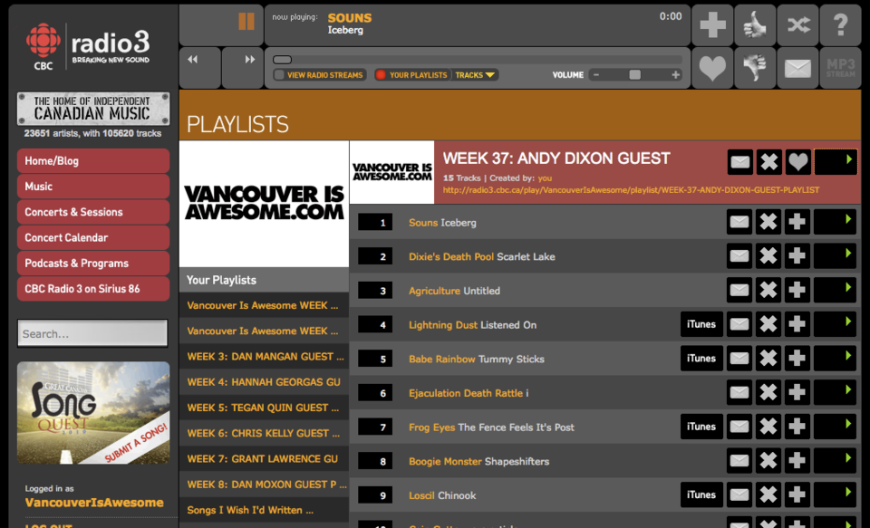Click the plus icon for Listened On
Viewport: 870px width, 528px height.
(797, 324)
